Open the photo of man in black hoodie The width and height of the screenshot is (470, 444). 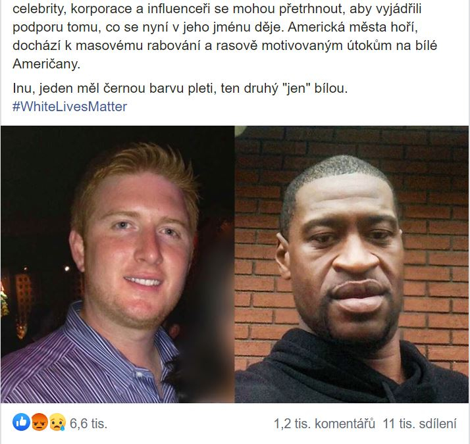tap(352, 264)
